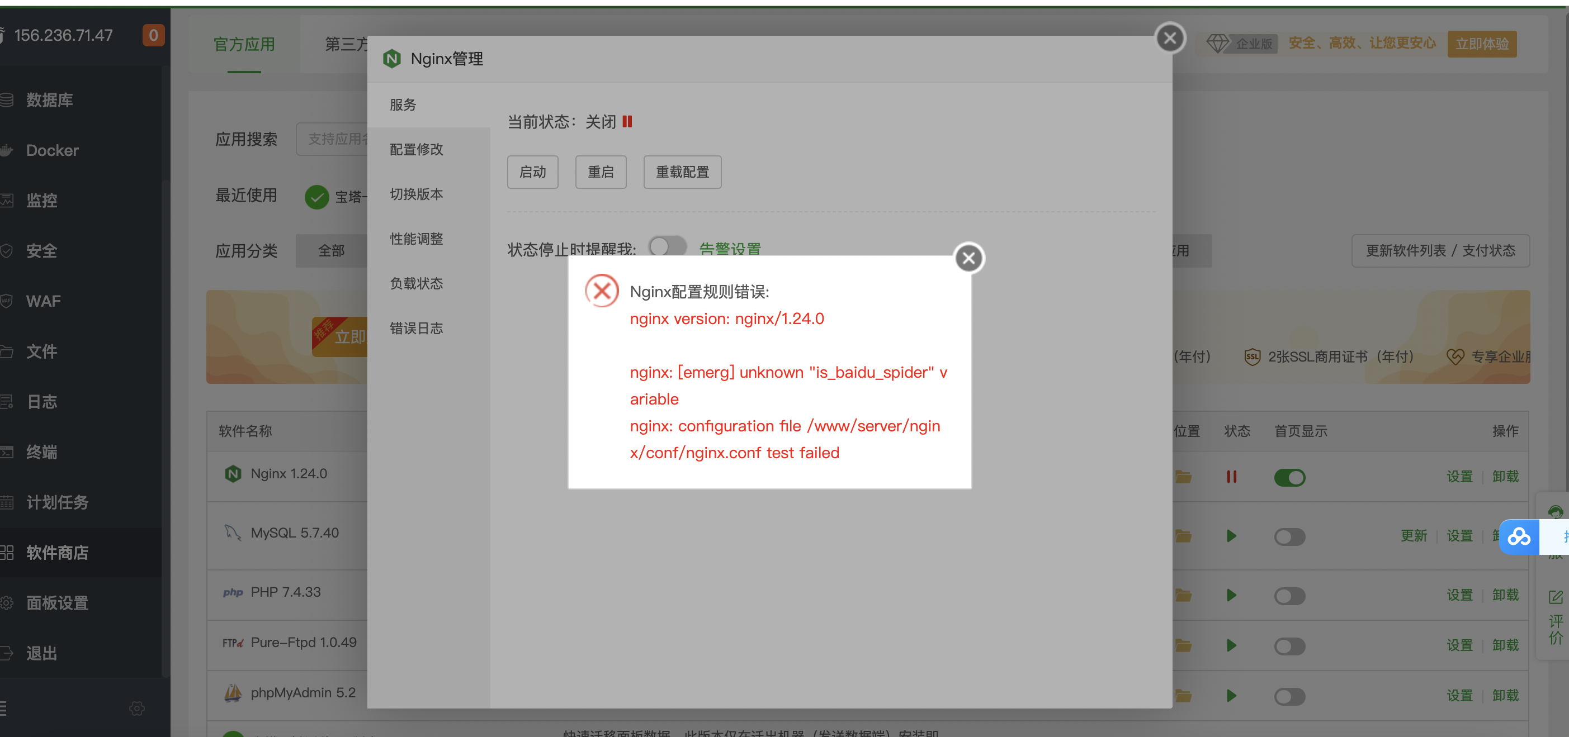Click 卸载 link in Pure-Ftpd row
This screenshot has width=1569, height=737.
1505,646
